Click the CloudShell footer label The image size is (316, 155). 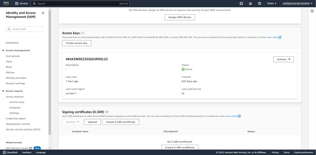[x=12, y=152]
